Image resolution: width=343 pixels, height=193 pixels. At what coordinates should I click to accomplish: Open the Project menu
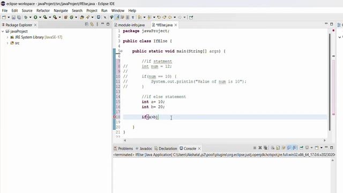[x=92, y=11]
